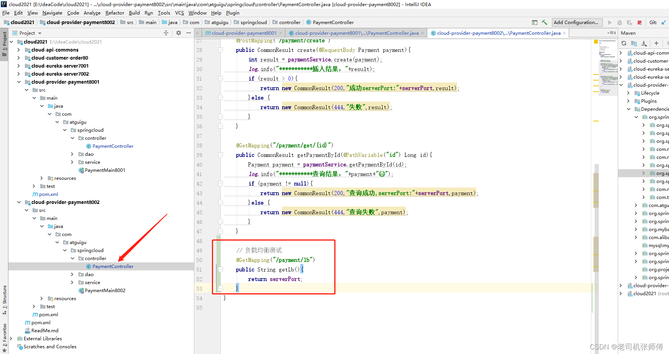
Task: Expand cloud-eureka-server7001 module
Action: 19,66
